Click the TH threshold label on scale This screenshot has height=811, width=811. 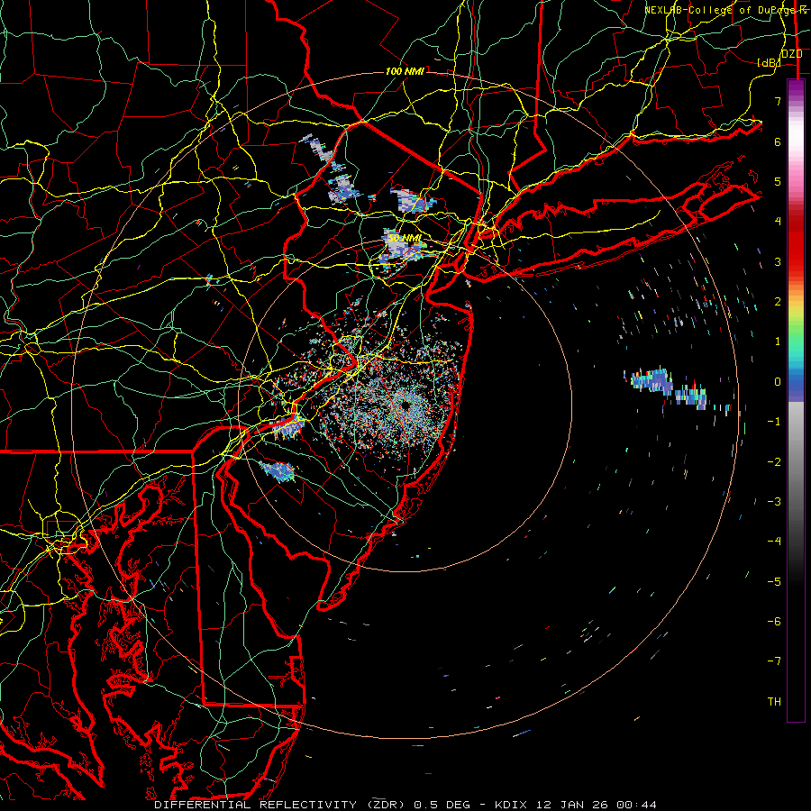(x=774, y=702)
